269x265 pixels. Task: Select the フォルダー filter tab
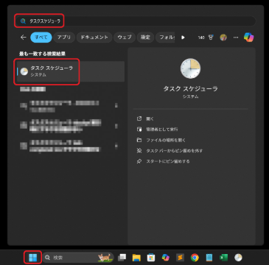tap(165, 38)
